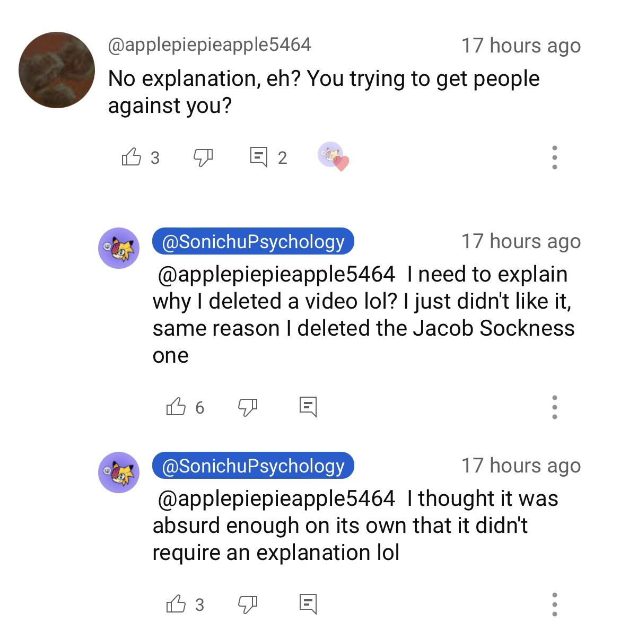Tap the @applepiepieapple5464 mention in the last reply
The height and width of the screenshot is (639, 620).
click(276, 499)
